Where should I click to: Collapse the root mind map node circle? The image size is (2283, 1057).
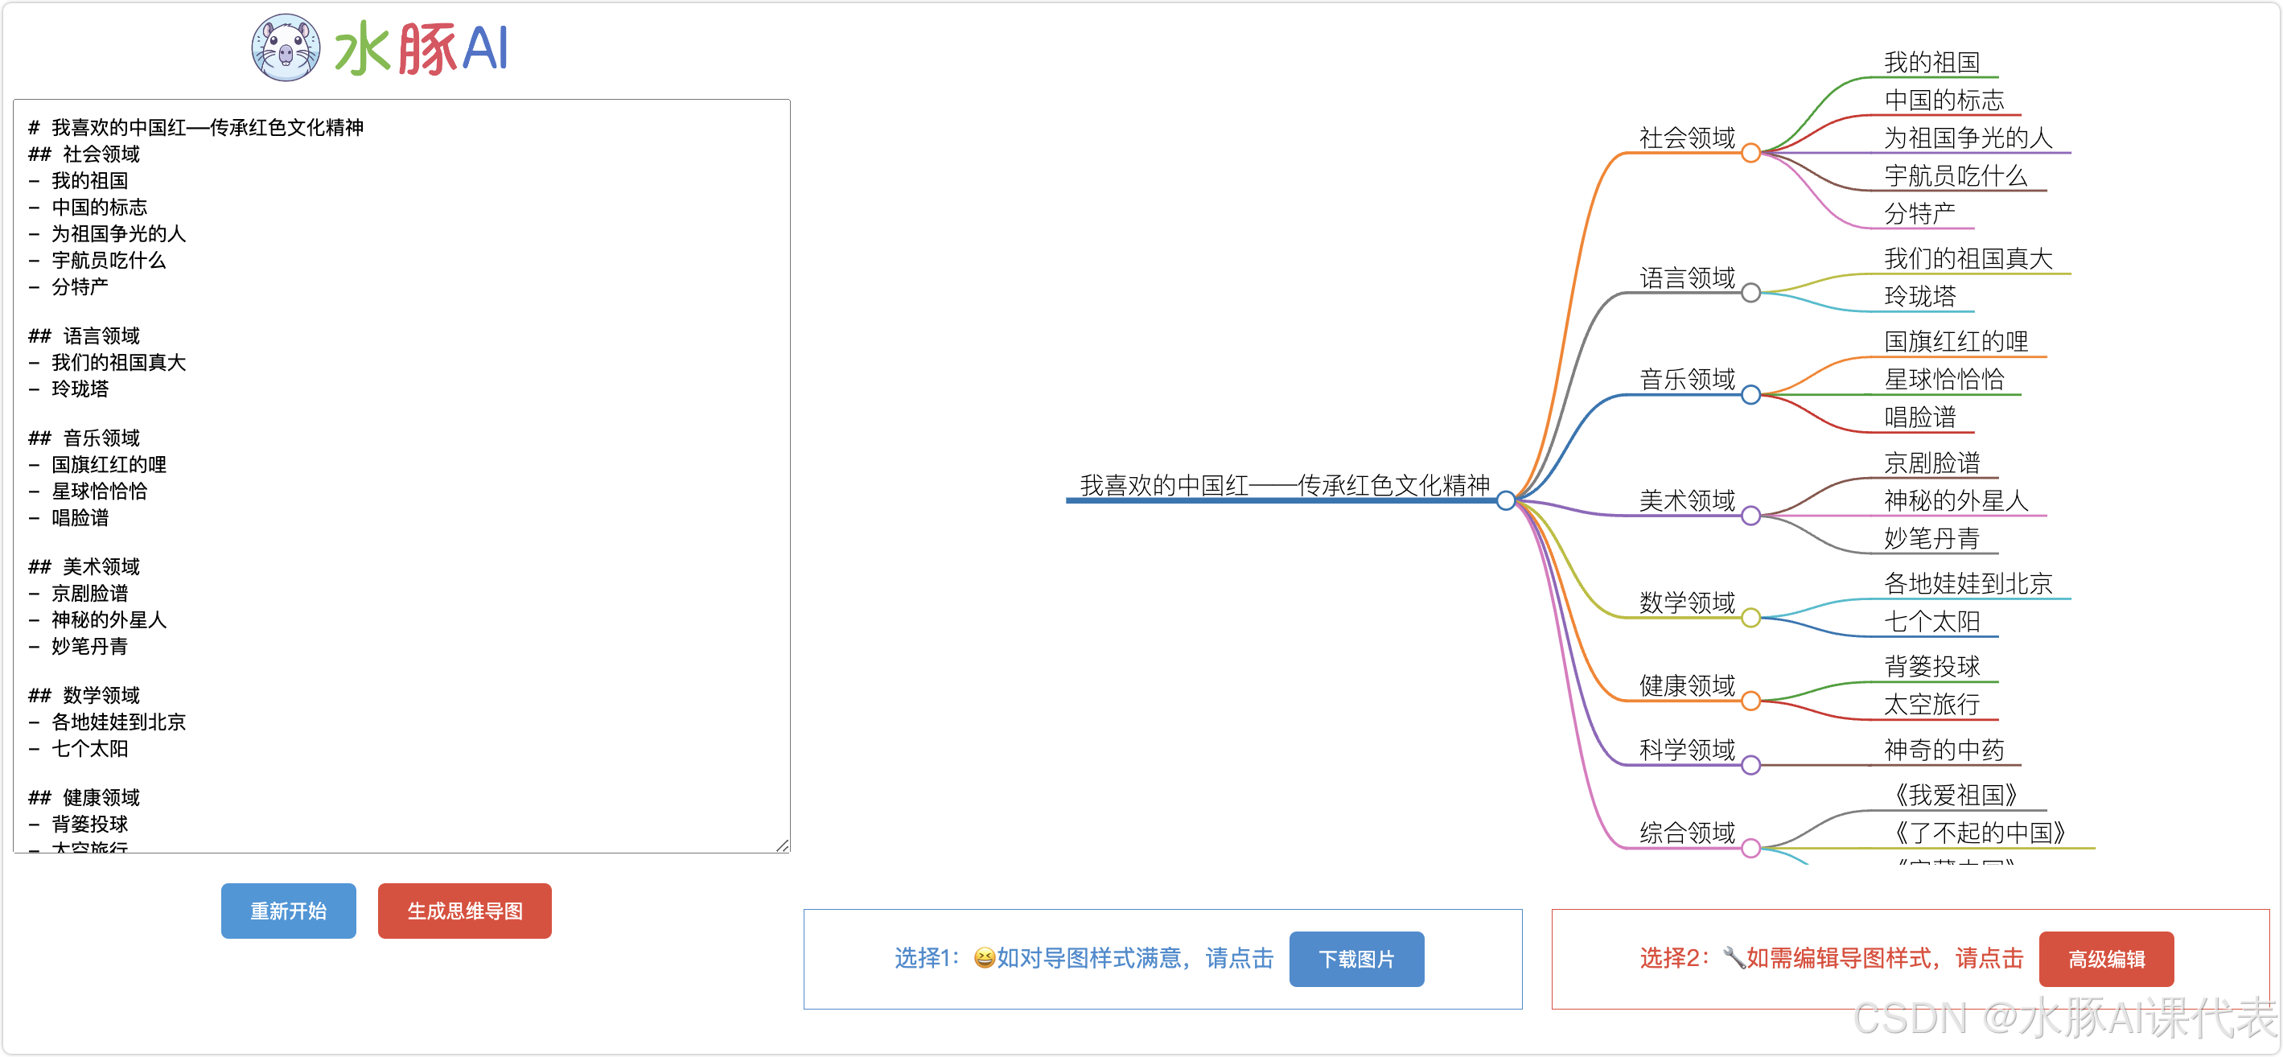point(1506,500)
